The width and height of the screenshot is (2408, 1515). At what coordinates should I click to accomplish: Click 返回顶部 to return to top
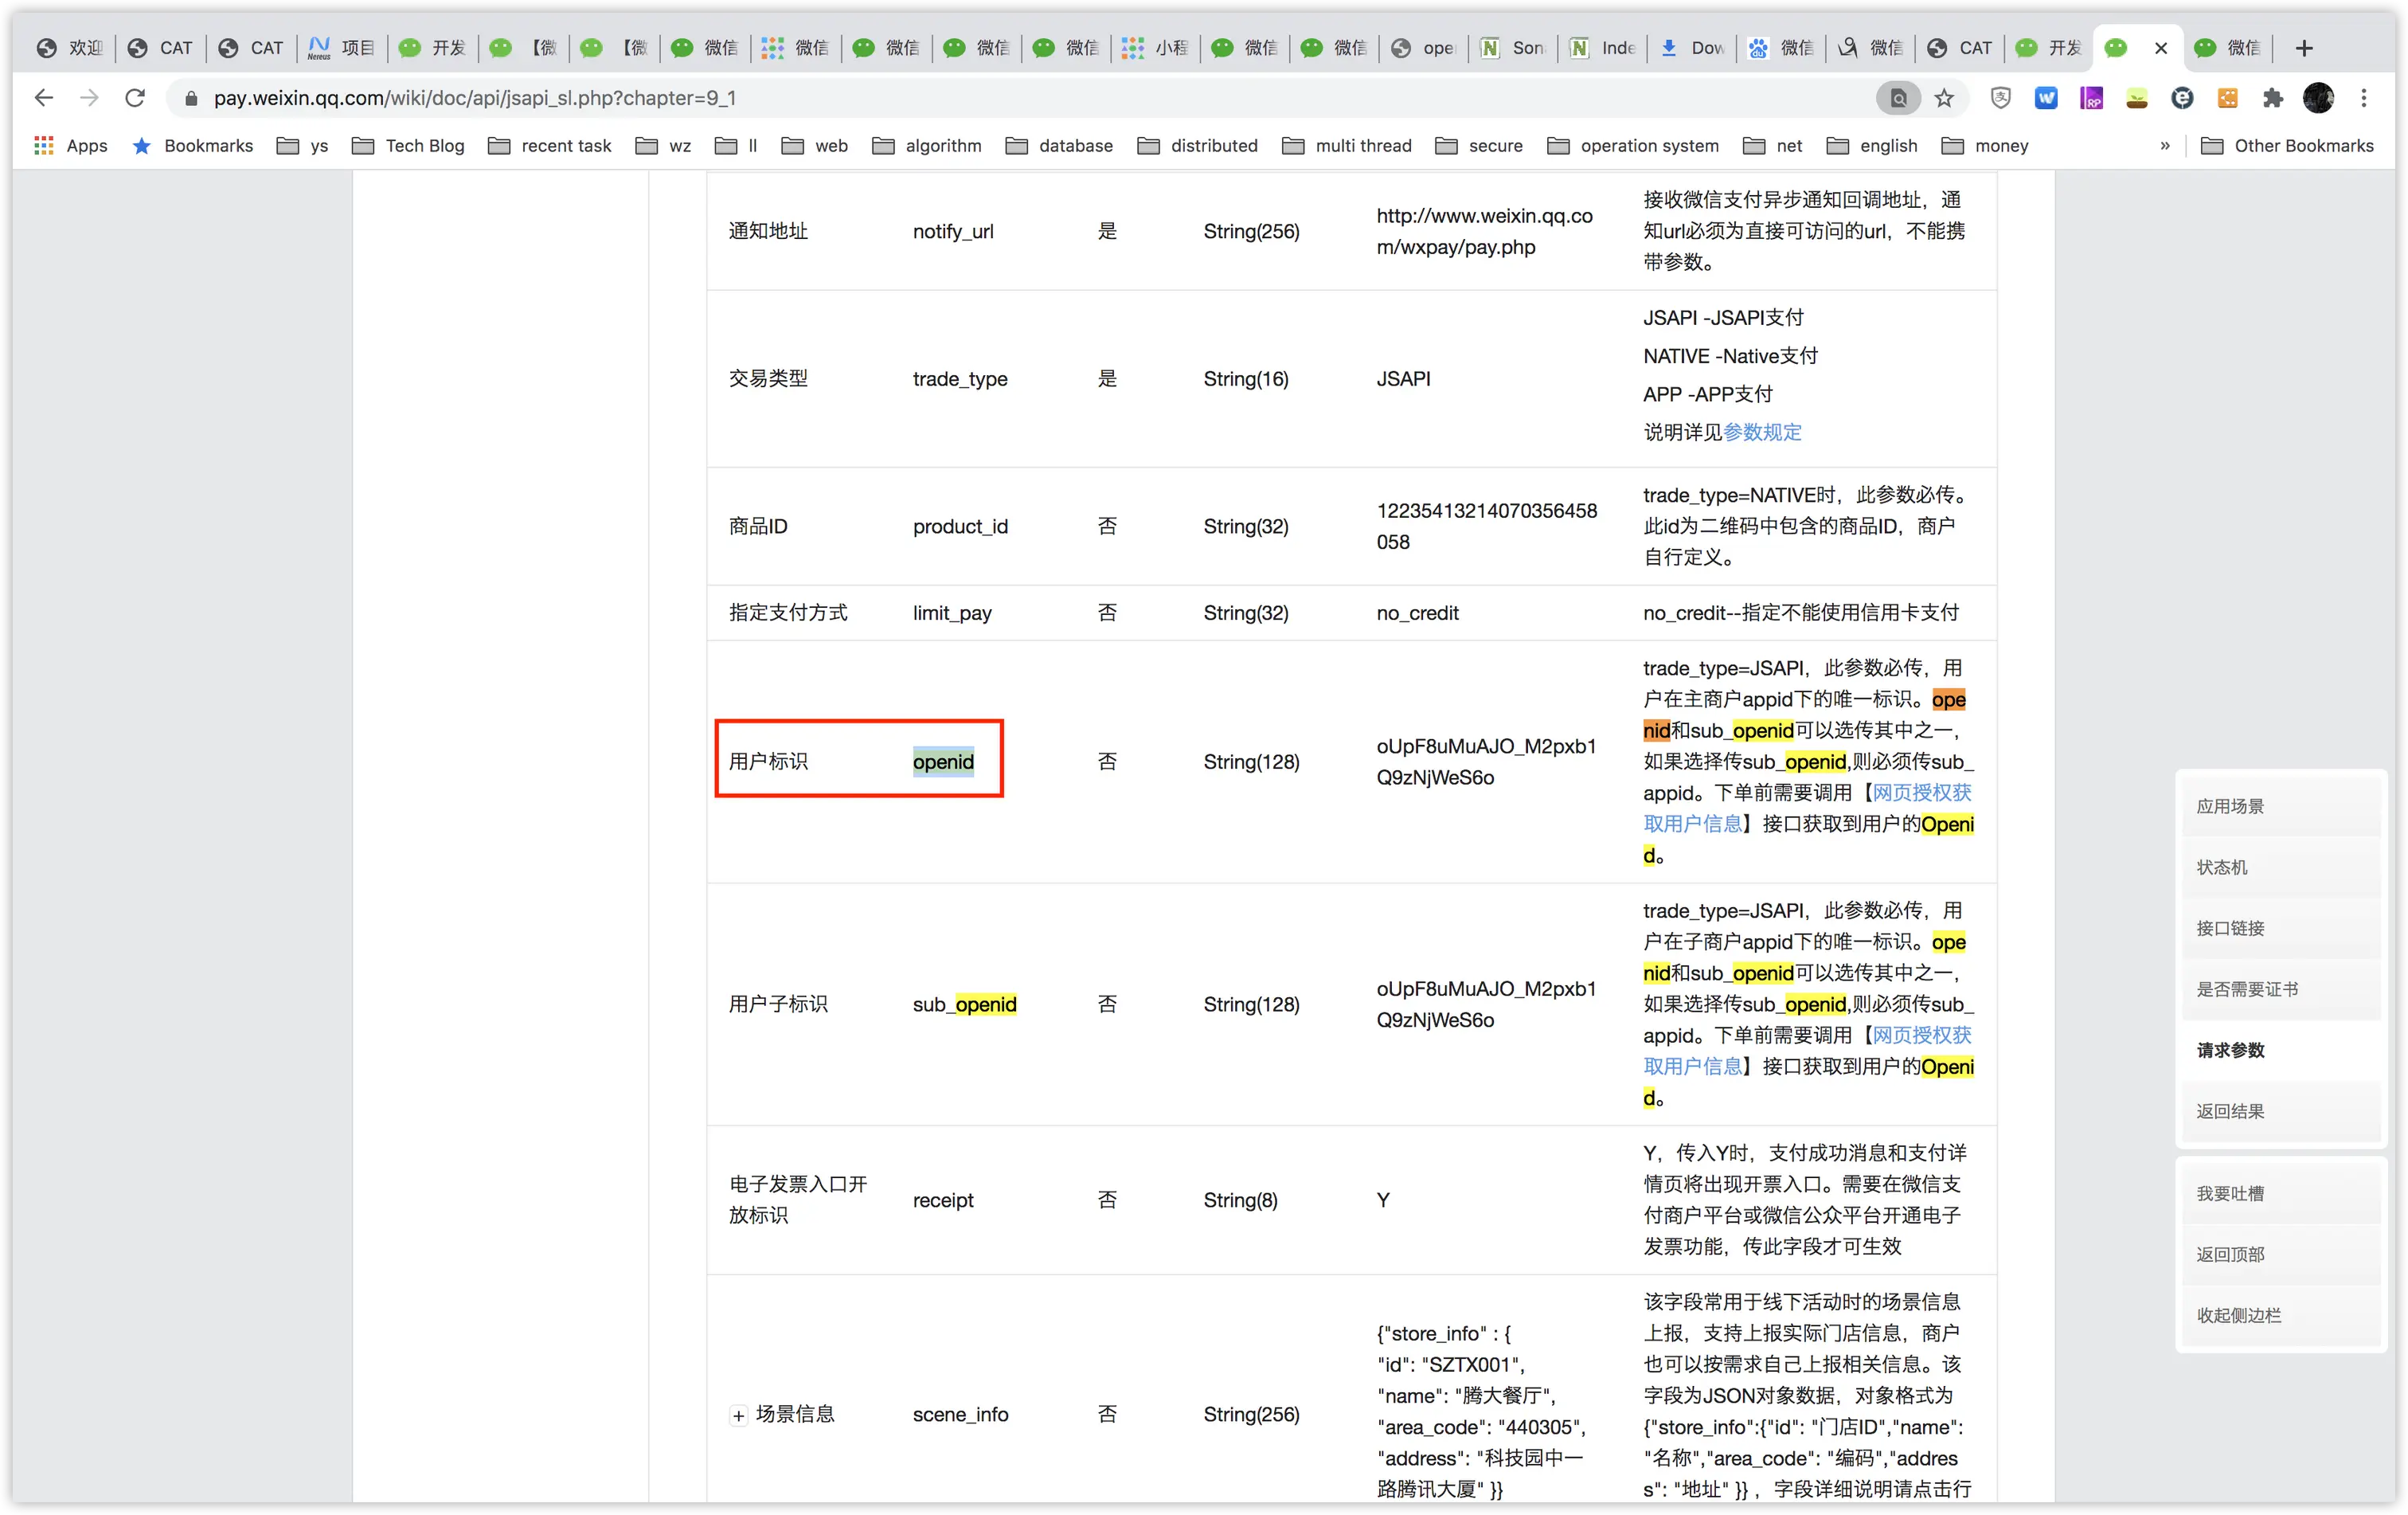point(2230,1254)
